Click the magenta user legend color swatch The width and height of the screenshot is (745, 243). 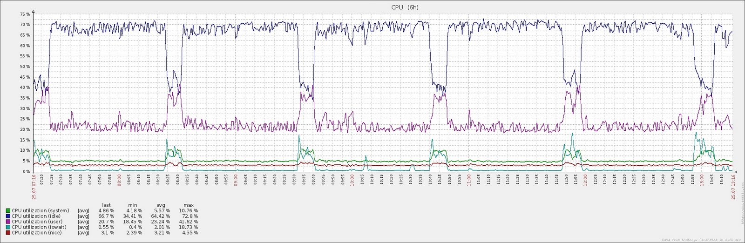tap(8, 222)
